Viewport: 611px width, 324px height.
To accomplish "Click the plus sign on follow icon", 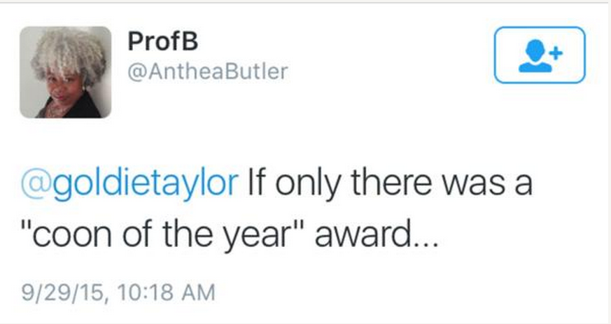I will click(557, 53).
